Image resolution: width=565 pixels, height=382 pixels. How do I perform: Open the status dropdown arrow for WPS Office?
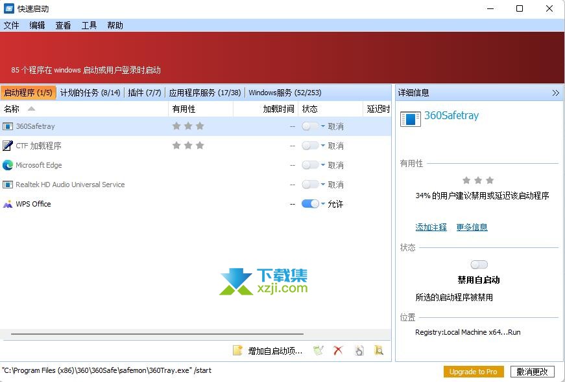323,204
